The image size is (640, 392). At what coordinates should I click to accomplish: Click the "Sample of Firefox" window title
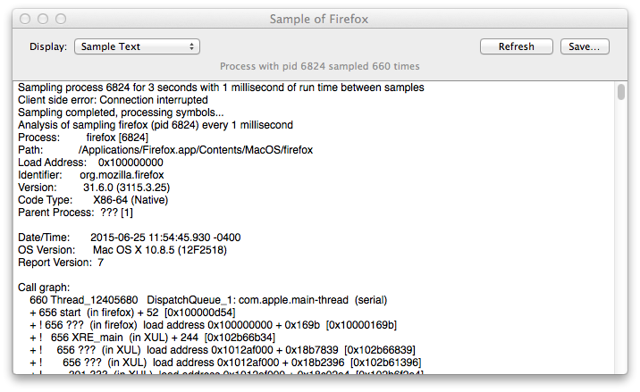pos(319,19)
